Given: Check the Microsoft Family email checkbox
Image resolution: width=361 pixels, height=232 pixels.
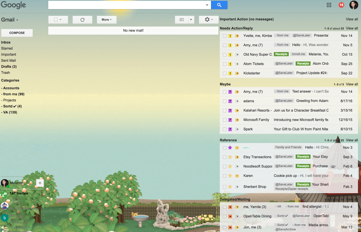Looking at the screenshot, I should pos(224,120).
